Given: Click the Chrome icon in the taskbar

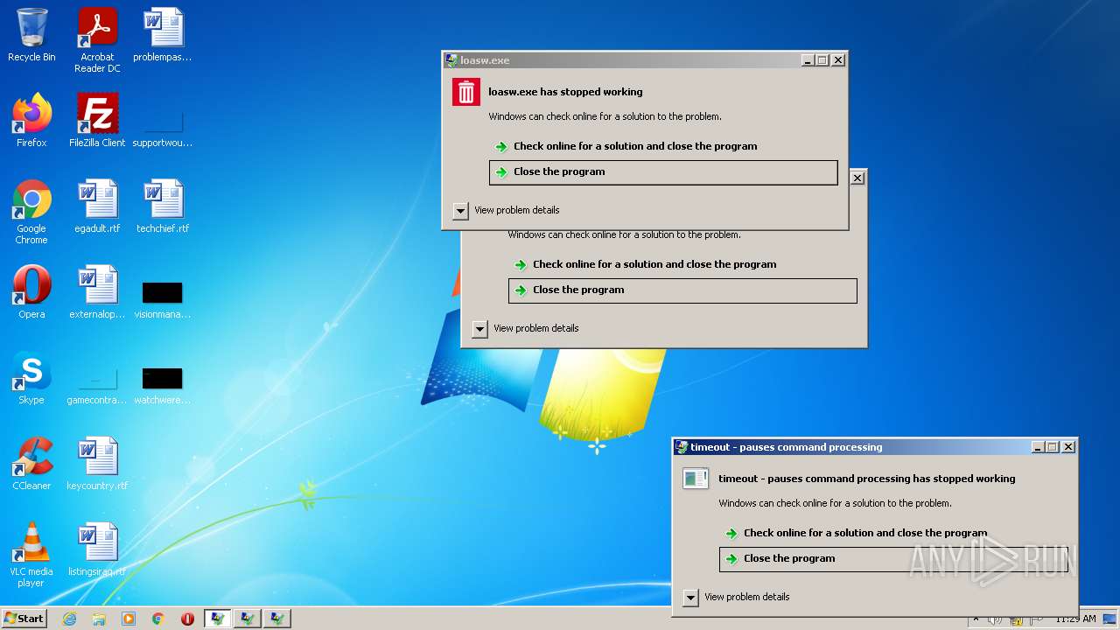Looking at the screenshot, I should pyautogui.click(x=158, y=619).
